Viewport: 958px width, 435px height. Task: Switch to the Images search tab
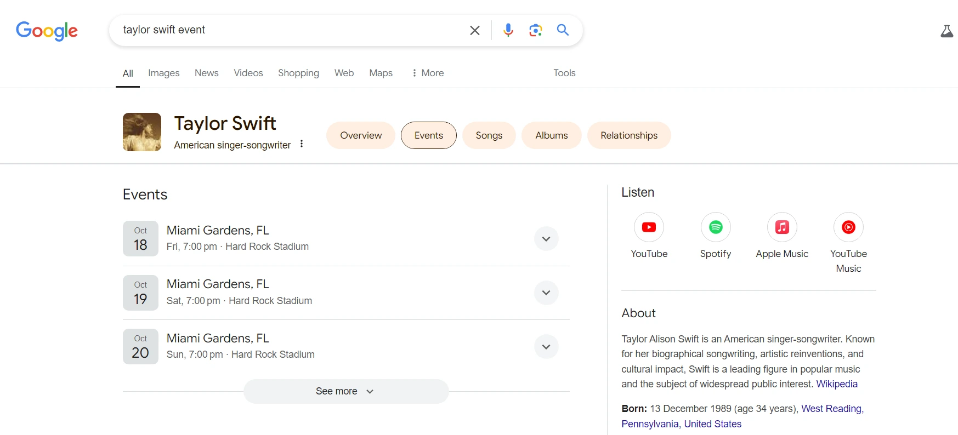(x=163, y=73)
